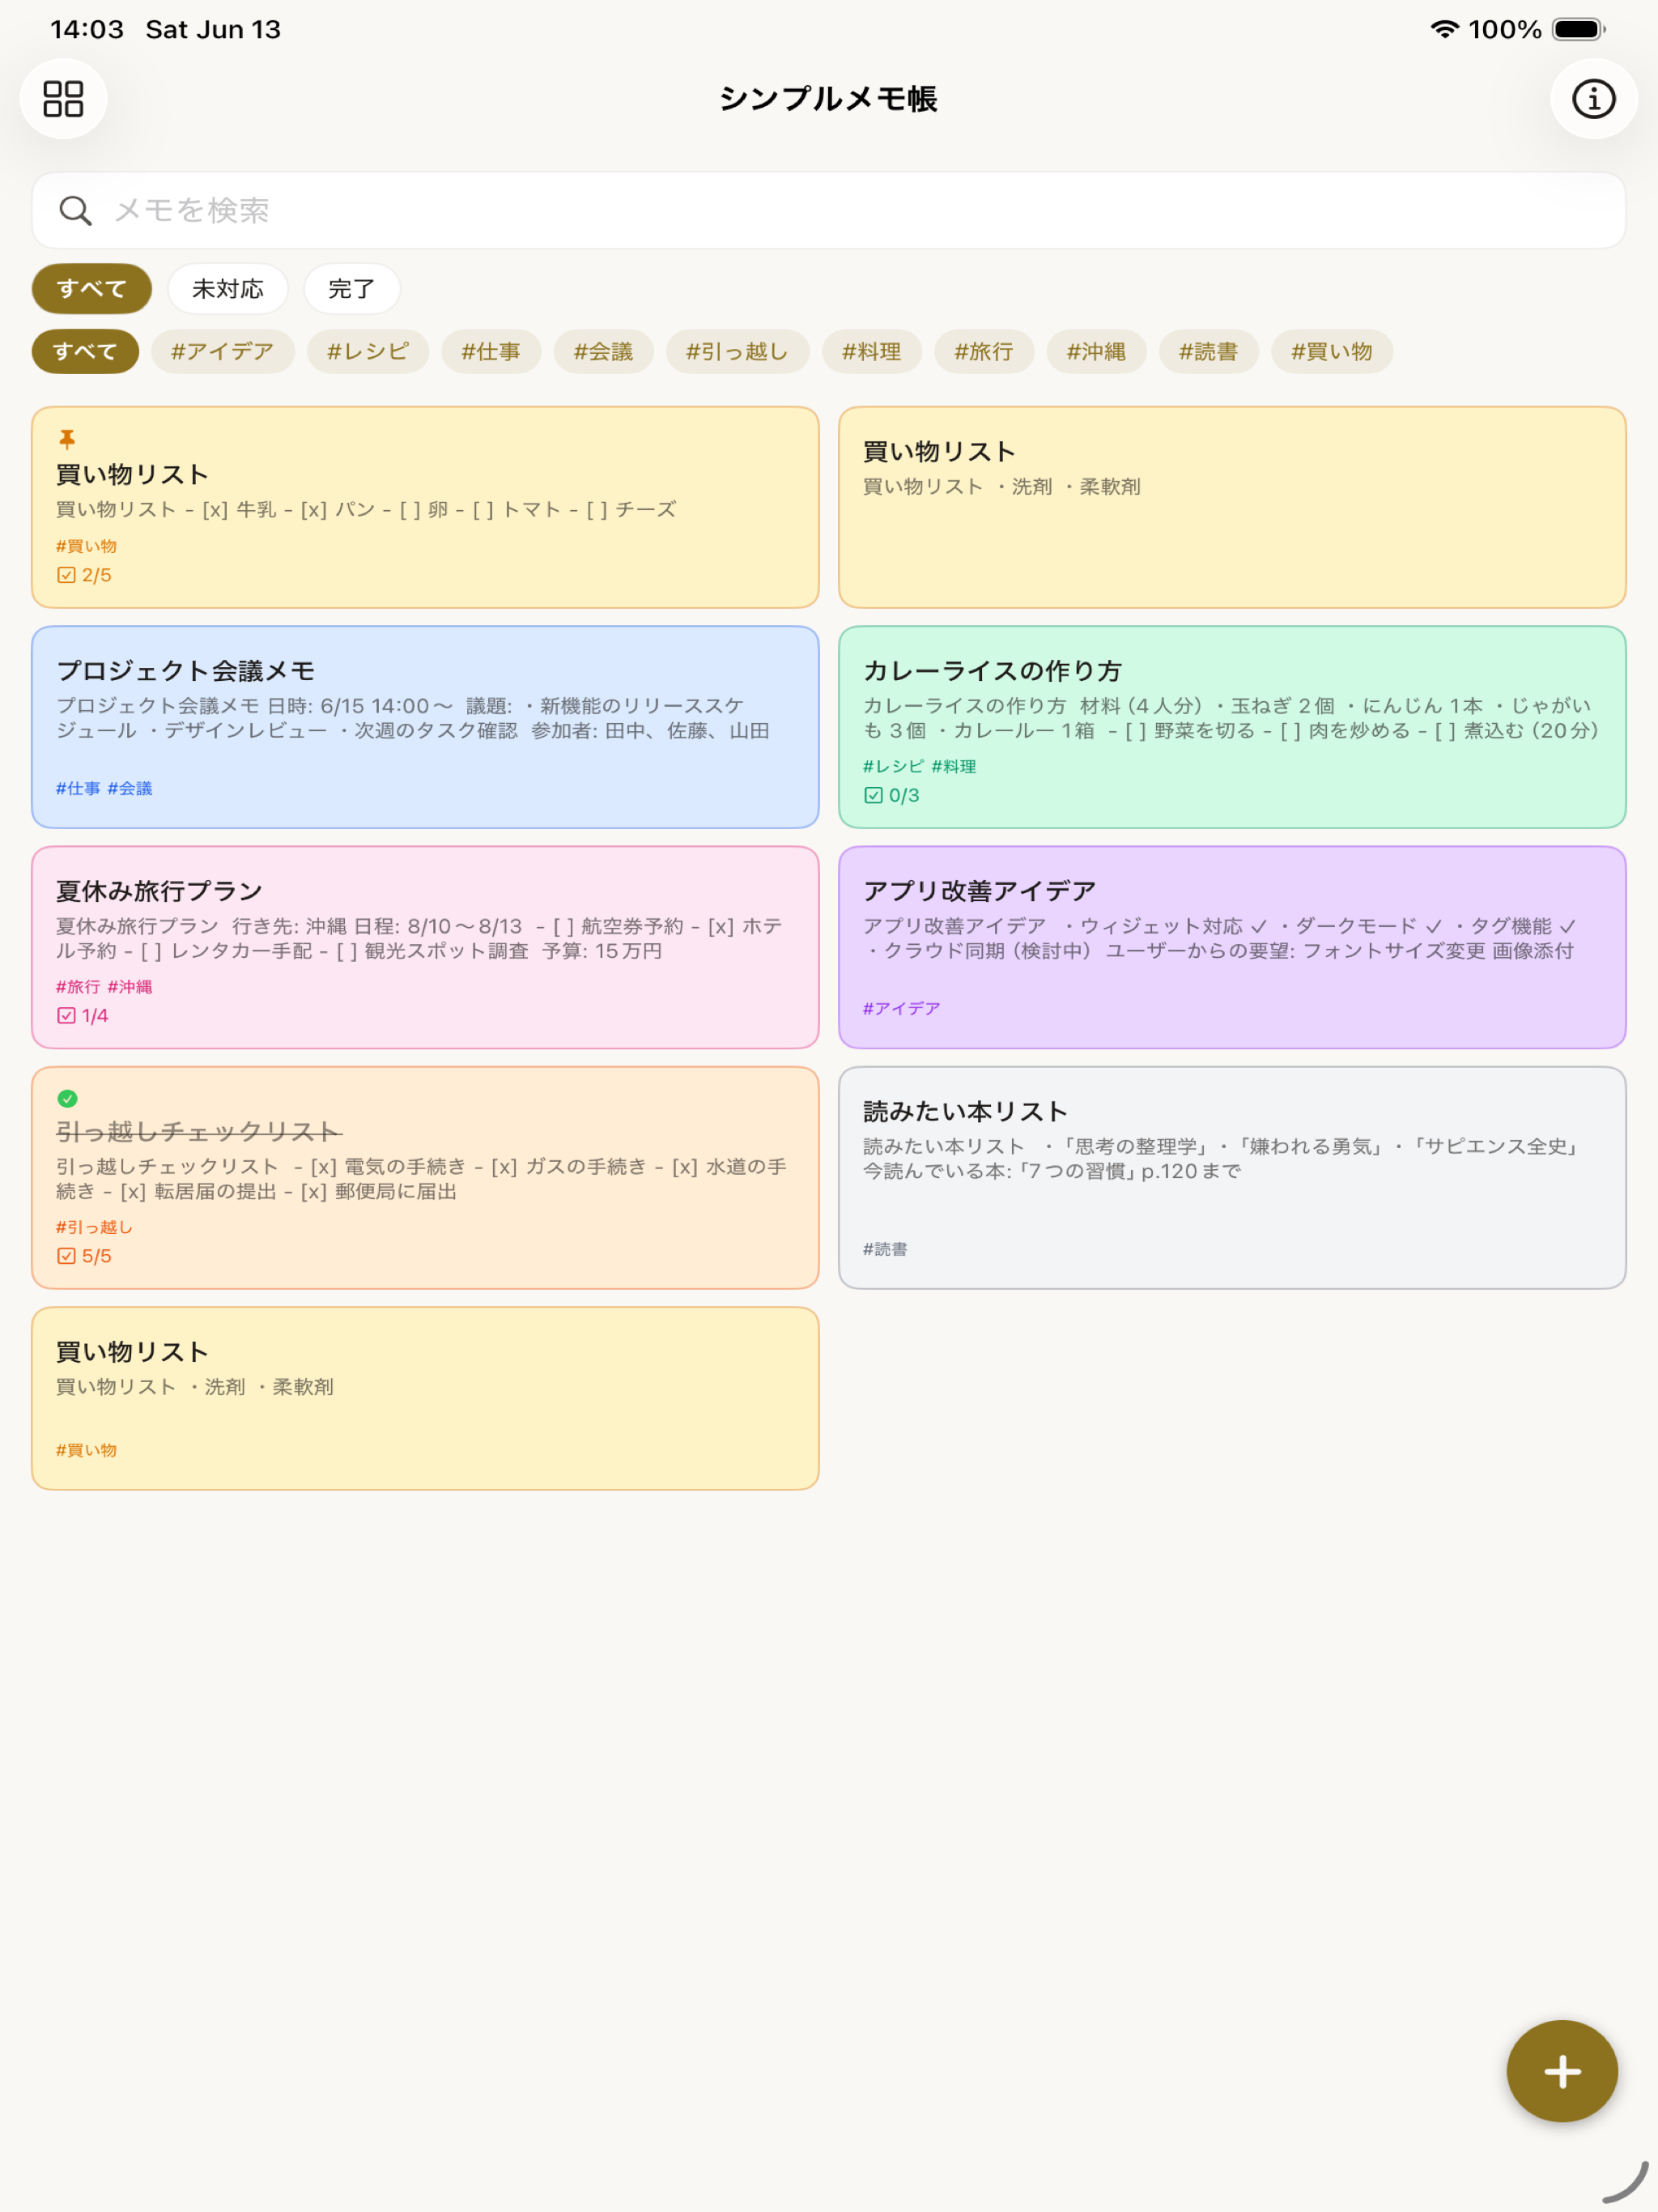Viewport: 1658px width, 2212px height.
Task: Tap the シンプルメモ帳 app title
Action: point(828,98)
